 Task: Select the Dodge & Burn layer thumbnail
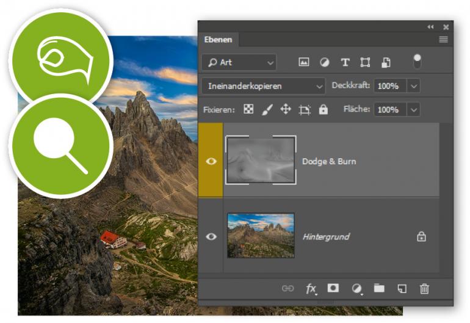coord(261,160)
